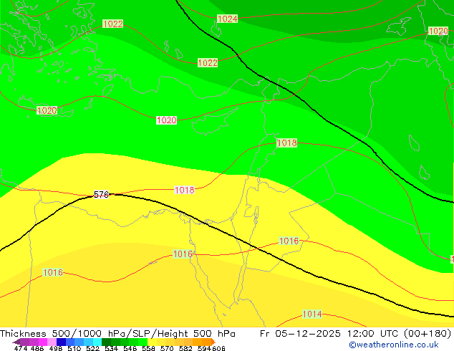This screenshot has height=351, width=454.
Task: Select the dark blue legend swatch
Action: [61, 342]
